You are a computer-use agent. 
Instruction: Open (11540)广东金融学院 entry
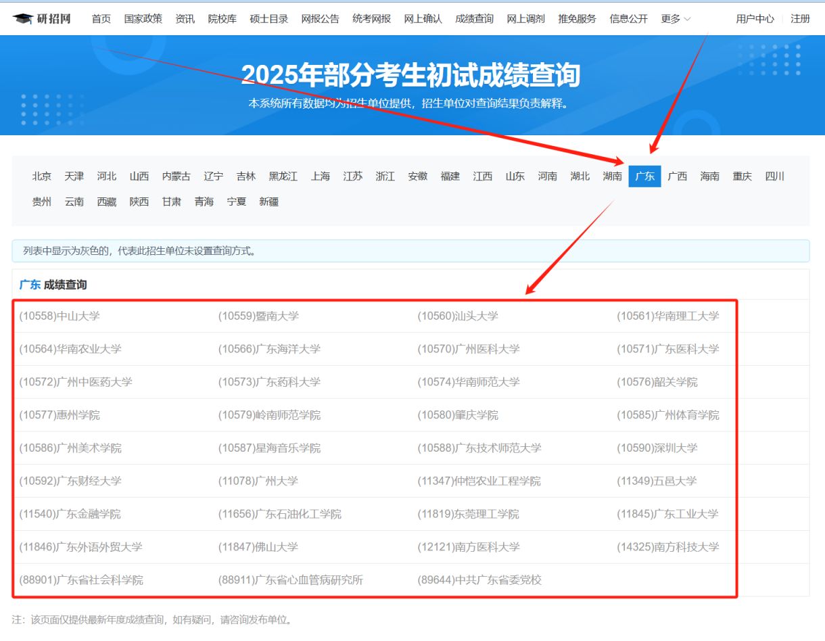coord(70,515)
